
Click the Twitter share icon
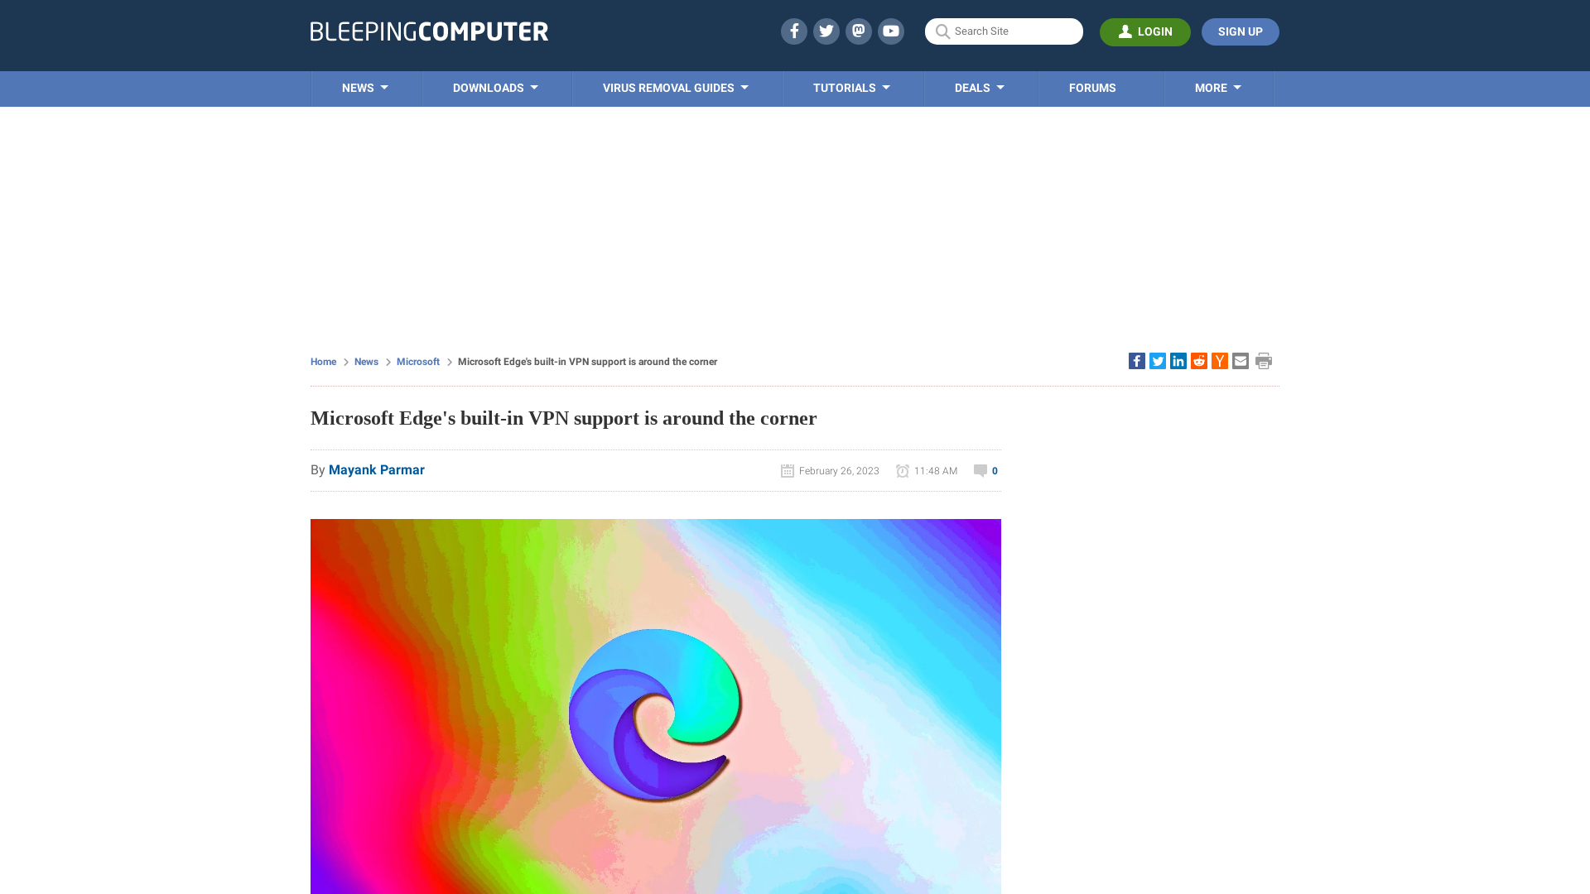(1158, 360)
